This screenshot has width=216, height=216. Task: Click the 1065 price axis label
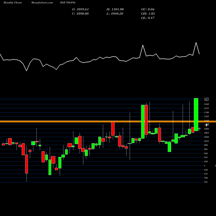(x=206, y=133)
